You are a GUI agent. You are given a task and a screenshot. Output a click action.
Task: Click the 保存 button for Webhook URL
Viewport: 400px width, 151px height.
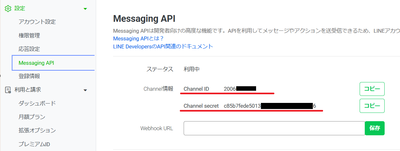pyautogui.click(x=375, y=128)
